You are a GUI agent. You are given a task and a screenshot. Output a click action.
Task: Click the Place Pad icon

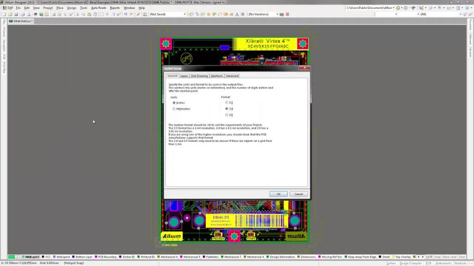click(x=208, y=14)
